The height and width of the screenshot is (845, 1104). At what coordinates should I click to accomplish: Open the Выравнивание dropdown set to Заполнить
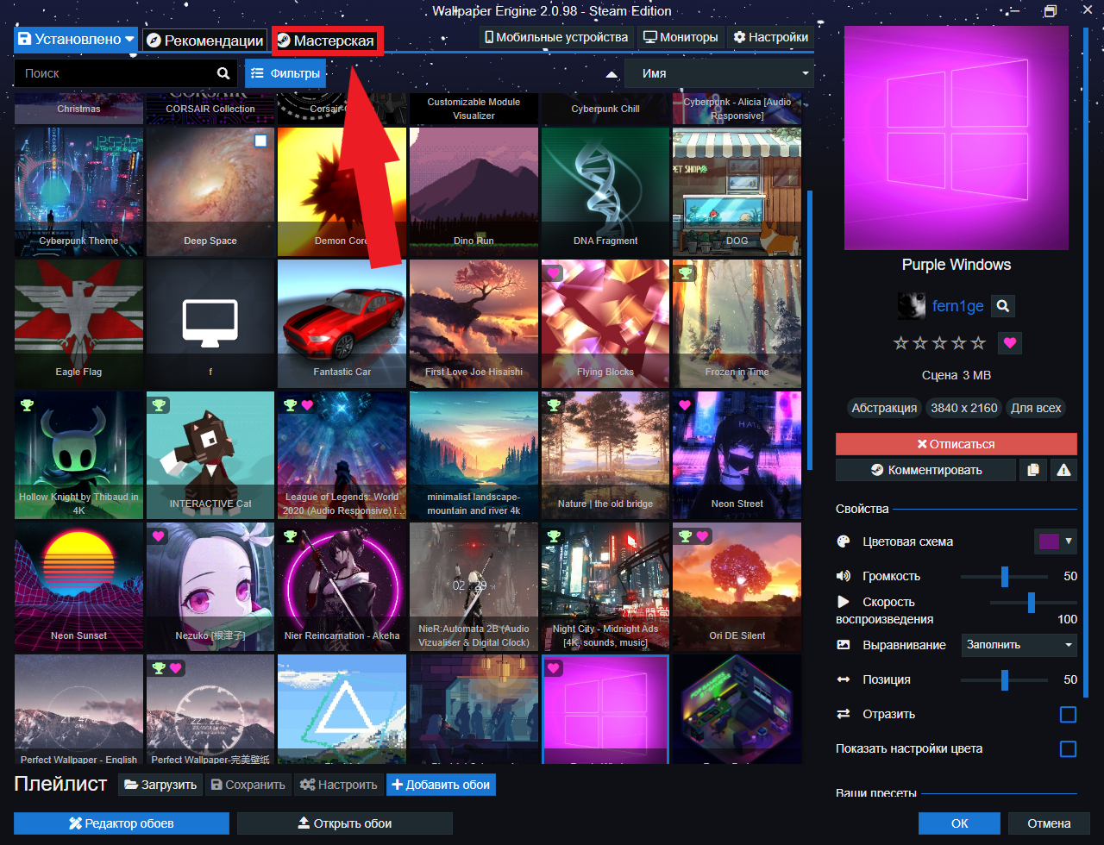pos(1019,645)
